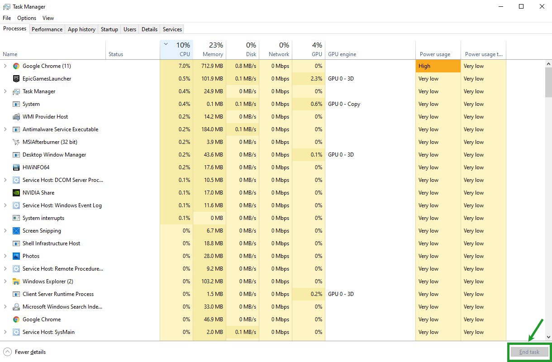Expand Service Host: DCOM Server Process
The height and width of the screenshot is (362, 552).
coord(5,180)
